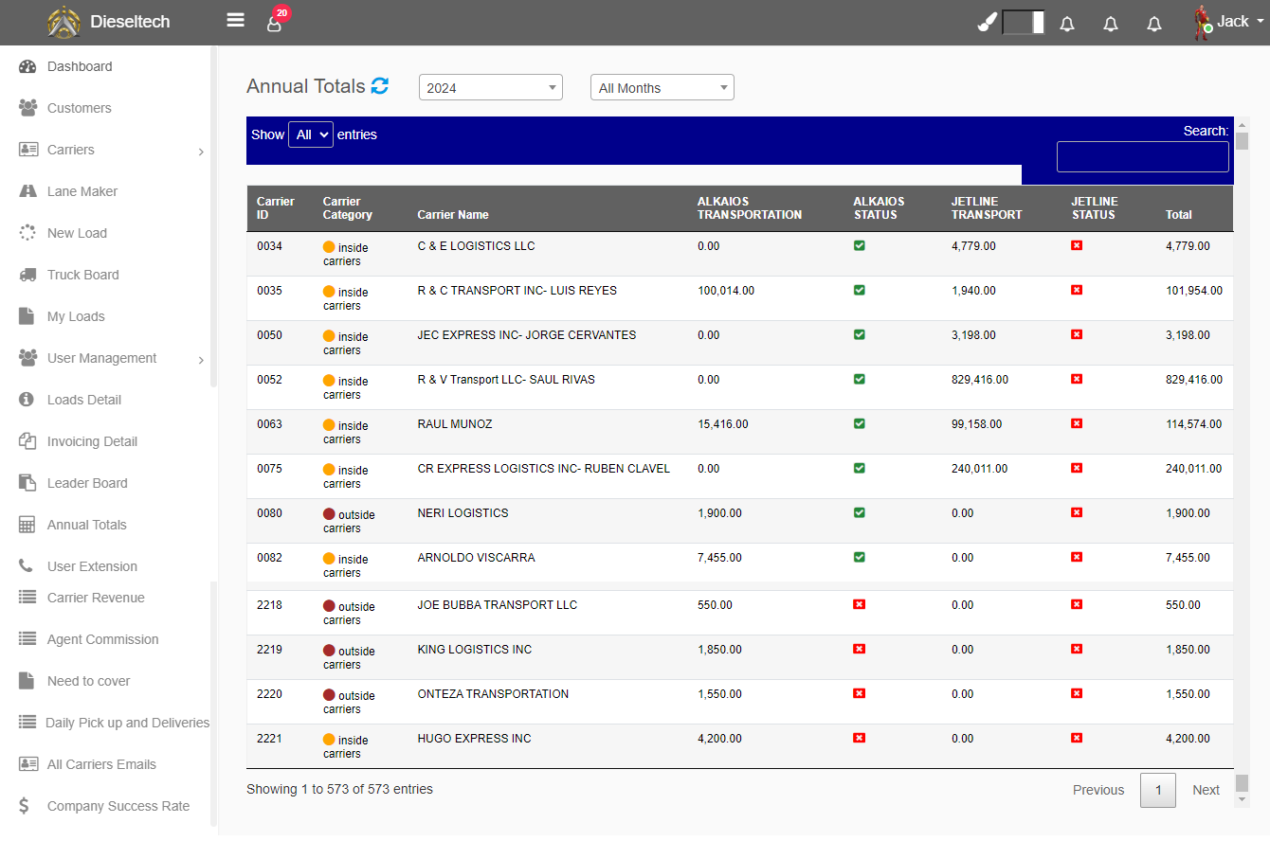The width and height of the screenshot is (1270, 841).
Task: Click the paintbrush theme icon
Action: pyautogui.click(x=988, y=22)
